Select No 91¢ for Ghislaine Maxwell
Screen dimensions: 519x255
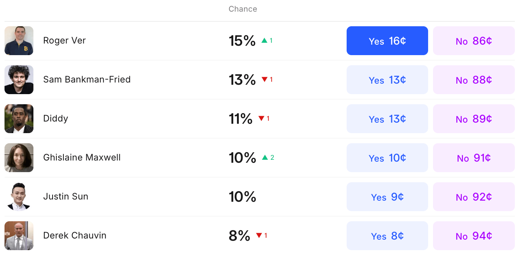coord(474,157)
